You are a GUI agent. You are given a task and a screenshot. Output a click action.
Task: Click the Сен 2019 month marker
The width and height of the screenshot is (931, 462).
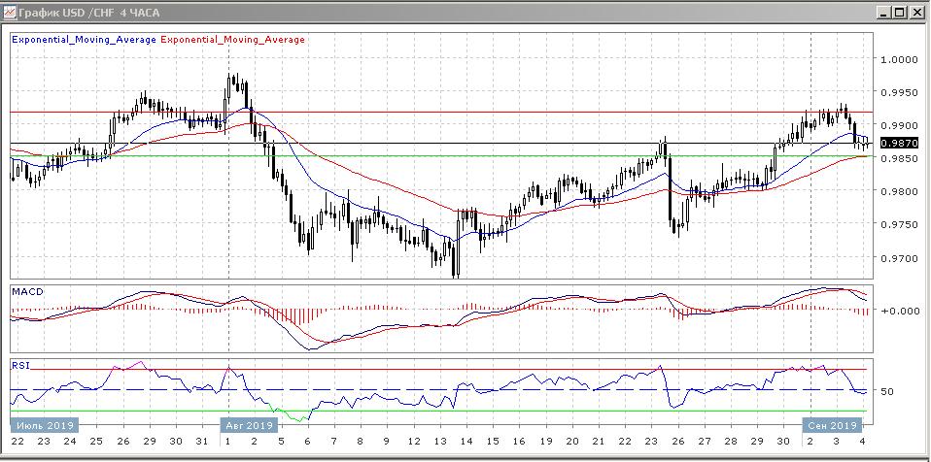[x=832, y=425]
